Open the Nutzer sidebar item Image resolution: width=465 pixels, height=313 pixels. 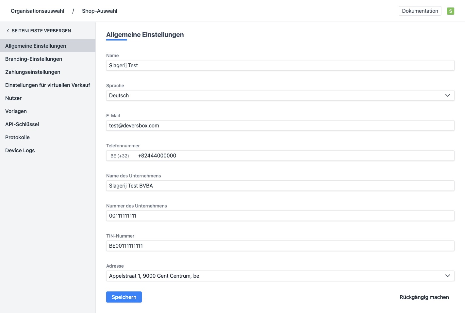pyautogui.click(x=13, y=98)
